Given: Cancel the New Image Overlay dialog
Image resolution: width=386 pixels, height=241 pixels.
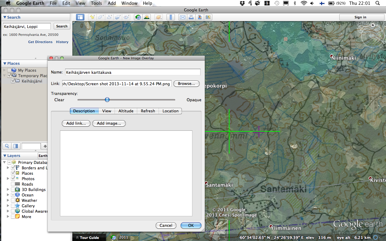Looking at the screenshot, I should click(x=166, y=225).
